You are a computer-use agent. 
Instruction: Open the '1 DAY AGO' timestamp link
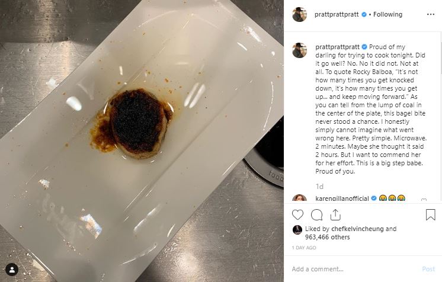pyautogui.click(x=304, y=248)
